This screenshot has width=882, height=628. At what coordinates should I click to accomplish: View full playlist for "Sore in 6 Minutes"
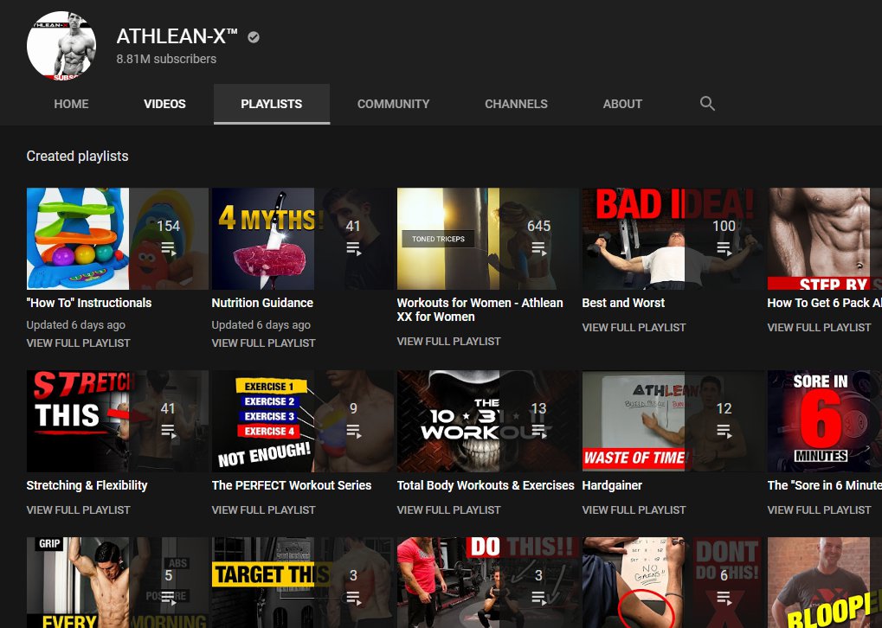819,510
